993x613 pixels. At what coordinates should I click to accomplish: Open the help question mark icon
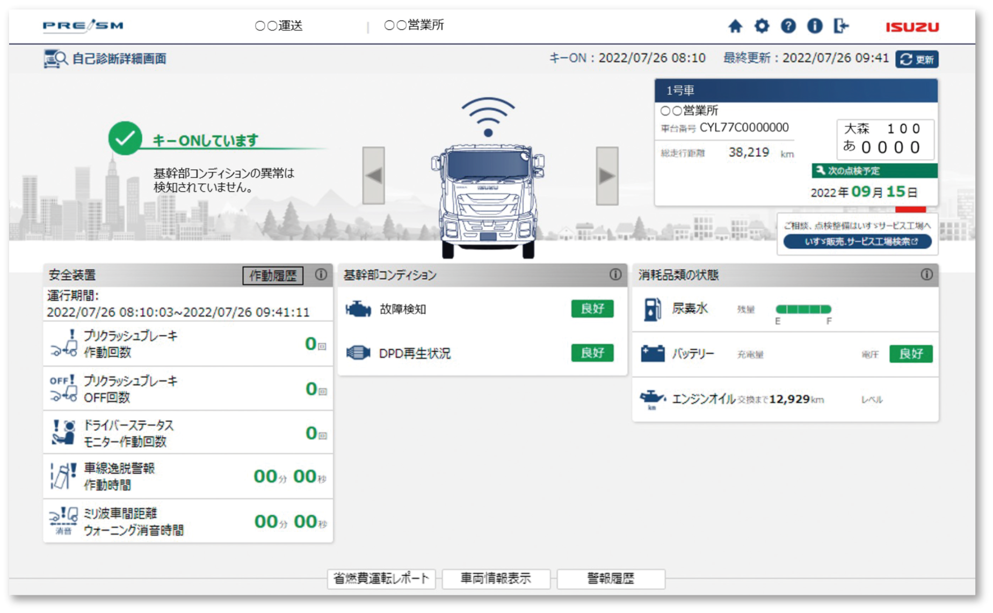788,26
